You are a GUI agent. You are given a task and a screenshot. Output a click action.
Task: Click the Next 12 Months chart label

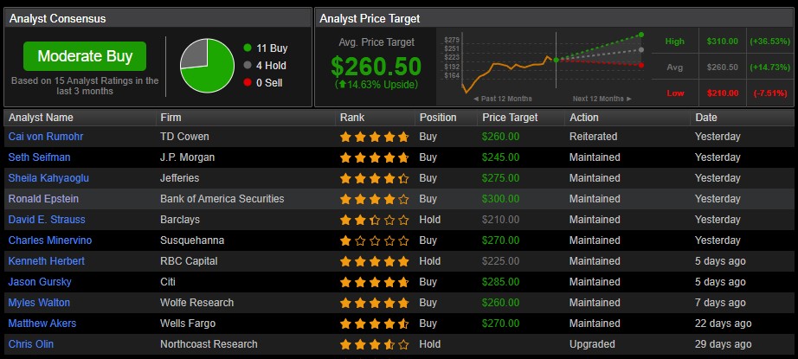602,99
